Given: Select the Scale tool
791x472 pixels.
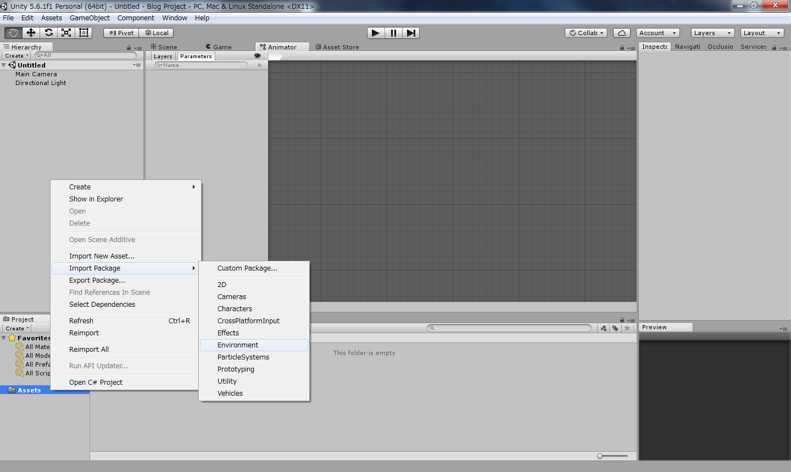Looking at the screenshot, I should coord(66,33).
